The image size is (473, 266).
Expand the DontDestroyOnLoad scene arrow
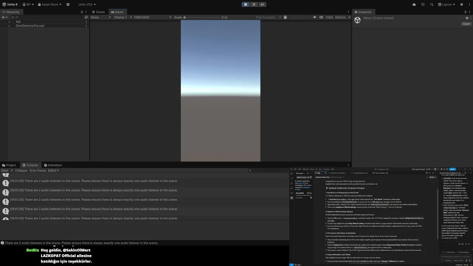(10, 26)
